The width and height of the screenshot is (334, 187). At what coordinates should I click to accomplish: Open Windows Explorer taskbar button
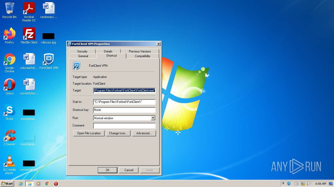(29, 184)
